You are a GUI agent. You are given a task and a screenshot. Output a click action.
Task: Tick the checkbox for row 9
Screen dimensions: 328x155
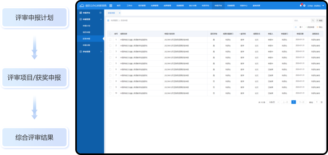(110, 87)
